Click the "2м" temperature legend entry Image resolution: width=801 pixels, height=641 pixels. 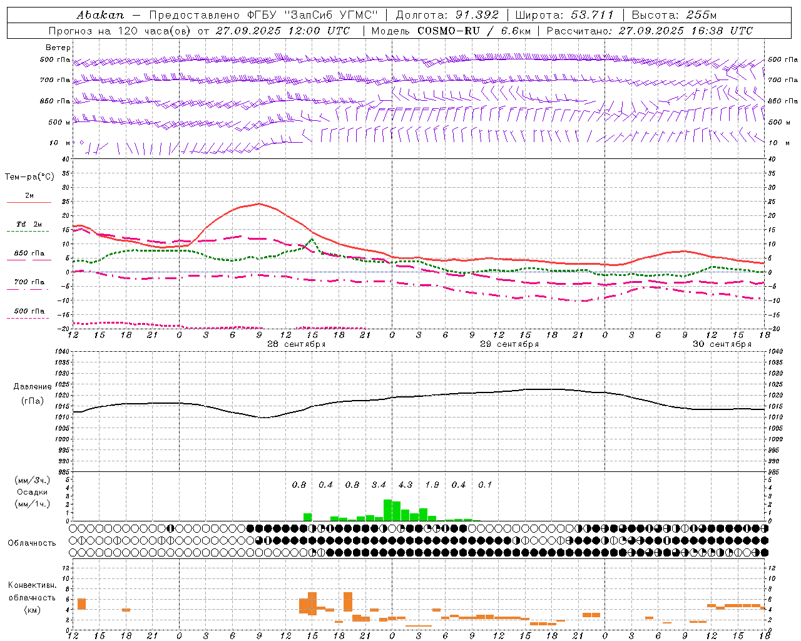point(29,195)
